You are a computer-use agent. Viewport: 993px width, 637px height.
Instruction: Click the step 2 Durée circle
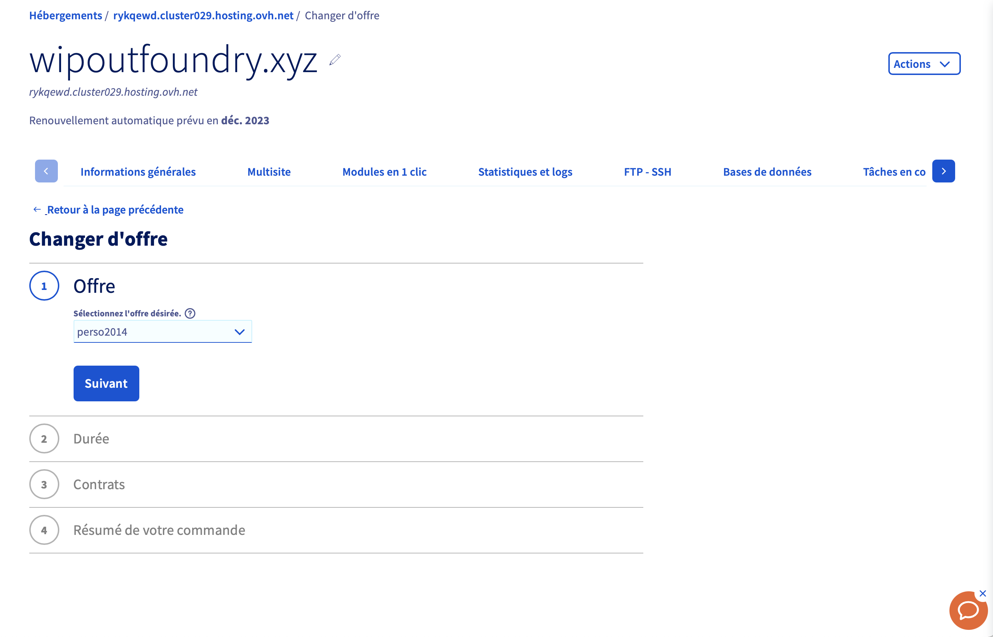(44, 438)
